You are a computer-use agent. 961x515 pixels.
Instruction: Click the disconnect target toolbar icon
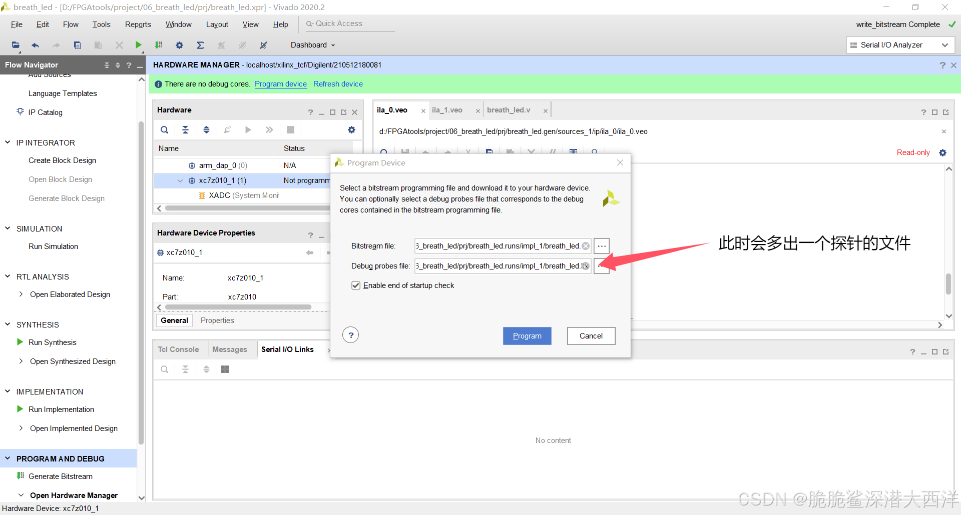point(263,45)
